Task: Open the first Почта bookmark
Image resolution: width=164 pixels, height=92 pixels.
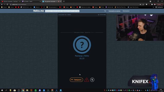Action: click(x=73, y=7)
